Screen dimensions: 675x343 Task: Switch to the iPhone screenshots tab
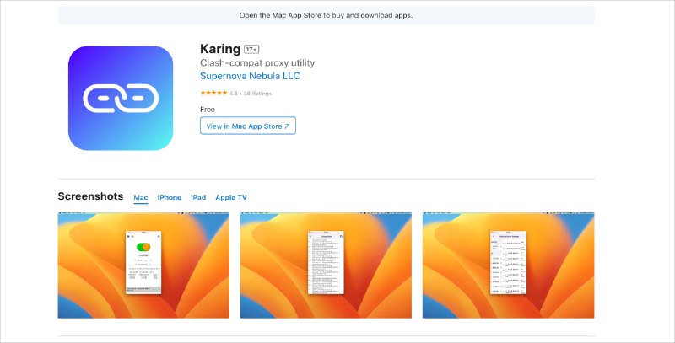click(x=170, y=197)
